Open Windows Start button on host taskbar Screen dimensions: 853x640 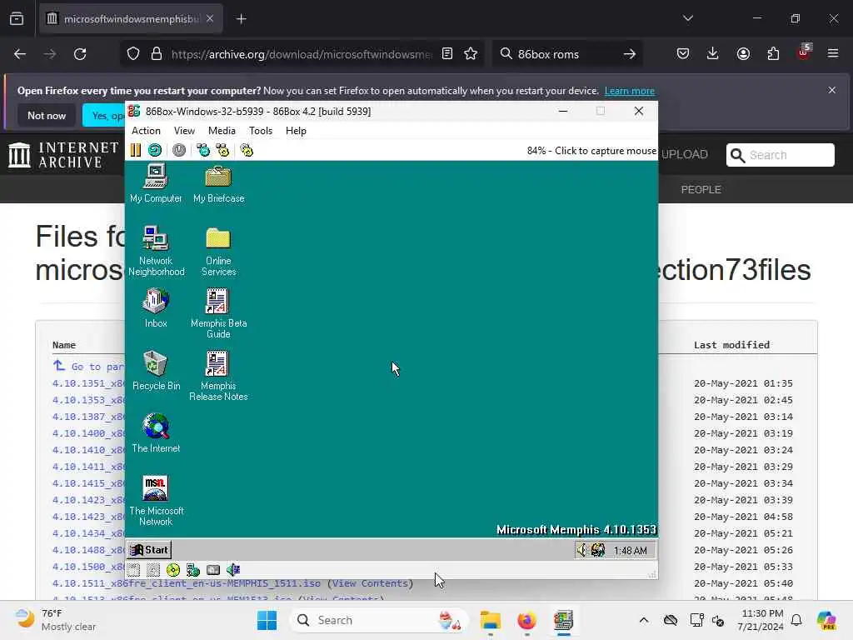[267, 620]
